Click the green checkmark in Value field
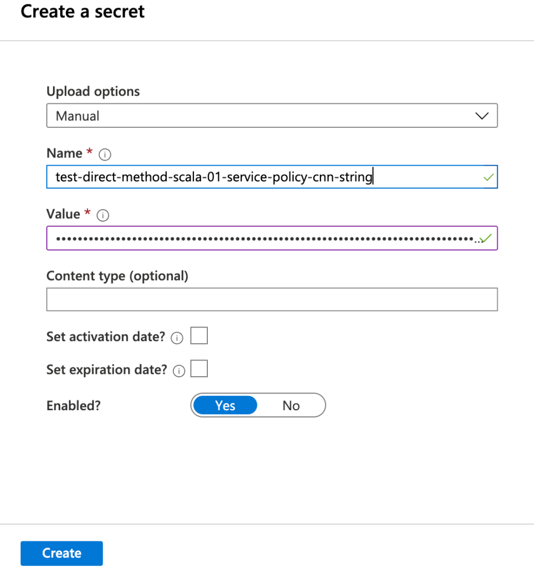534x571 pixels. pyautogui.click(x=487, y=239)
